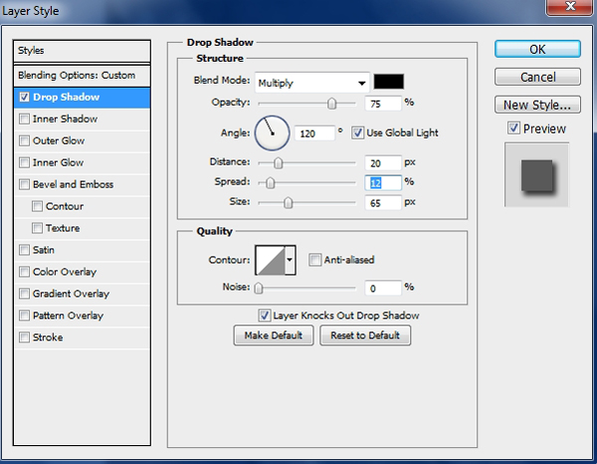Click the Contour curve thumbnail
The width and height of the screenshot is (597, 464).
[270, 261]
